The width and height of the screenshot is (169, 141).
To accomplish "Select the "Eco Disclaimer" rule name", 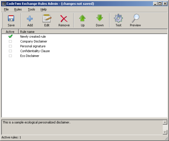I will coord(30,56).
